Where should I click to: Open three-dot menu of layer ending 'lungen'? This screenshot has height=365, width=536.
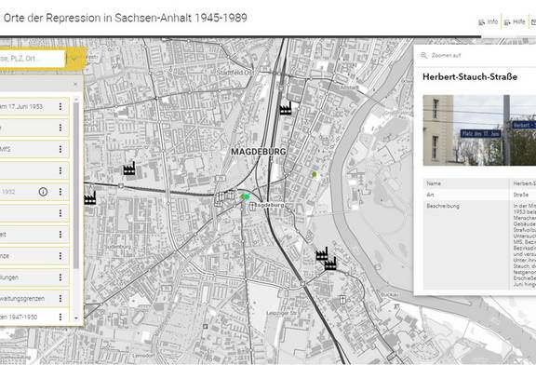[x=60, y=277]
